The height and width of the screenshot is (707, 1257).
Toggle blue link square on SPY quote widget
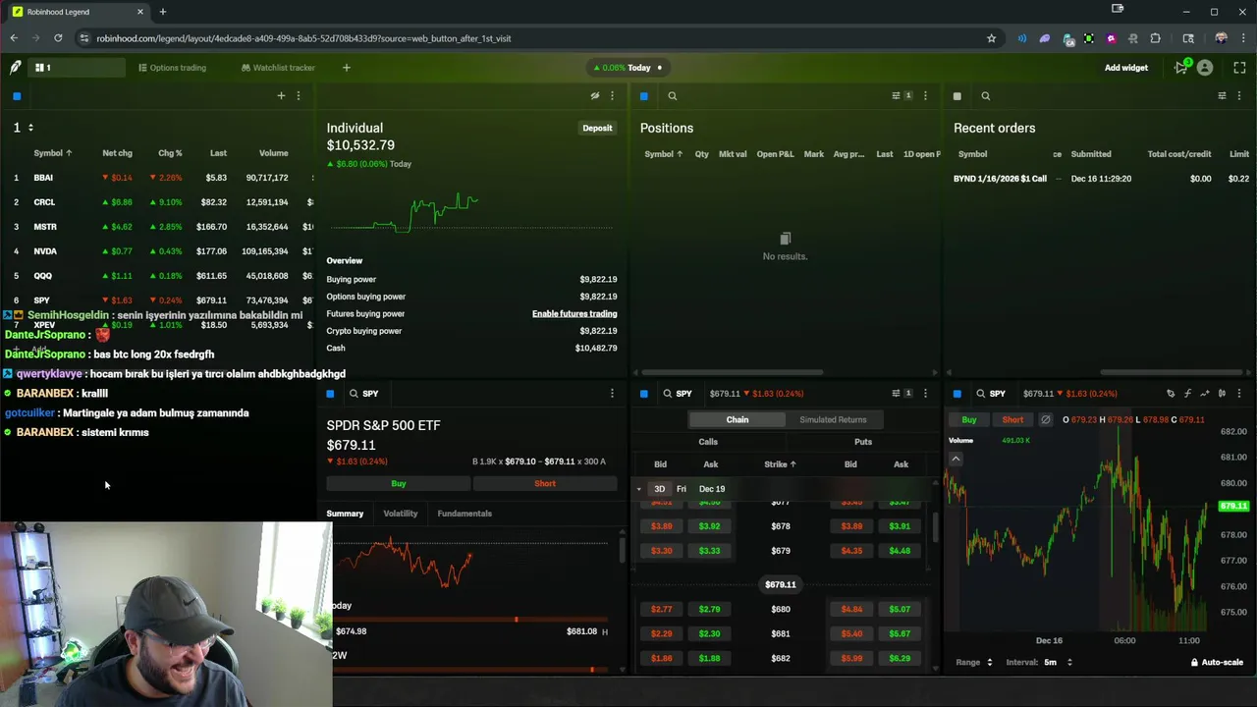click(x=330, y=394)
